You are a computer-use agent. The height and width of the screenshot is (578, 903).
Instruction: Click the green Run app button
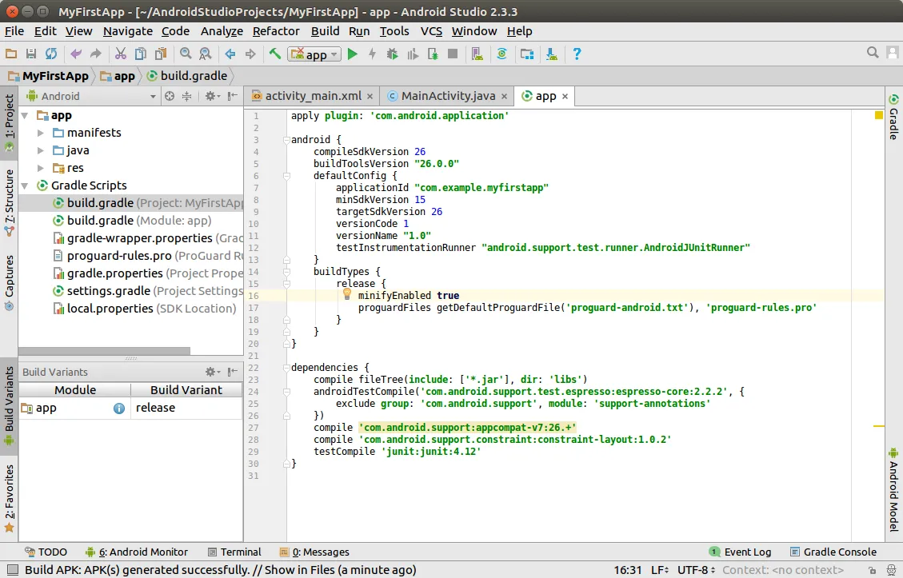tap(353, 54)
